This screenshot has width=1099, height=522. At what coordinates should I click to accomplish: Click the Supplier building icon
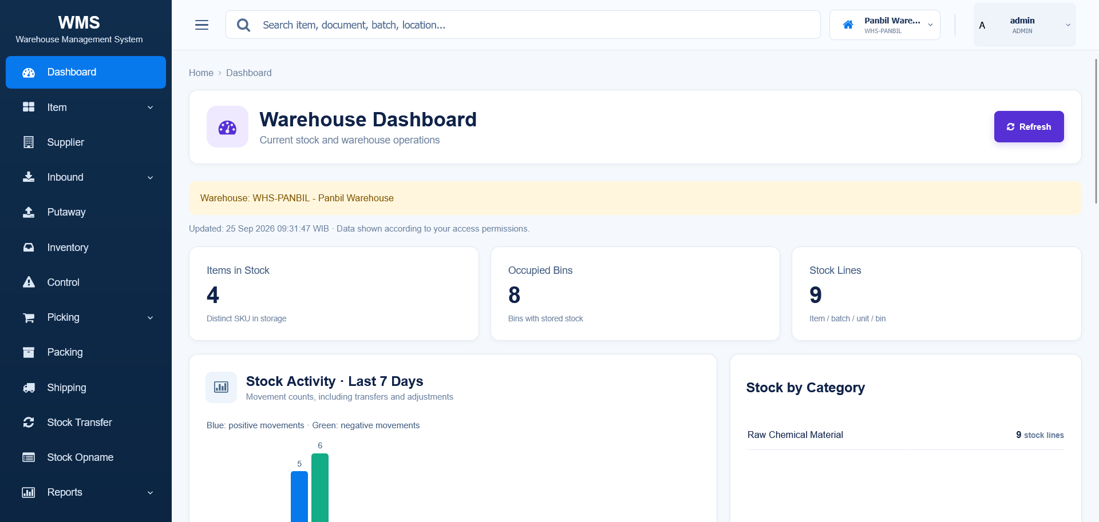[x=29, y=142]
